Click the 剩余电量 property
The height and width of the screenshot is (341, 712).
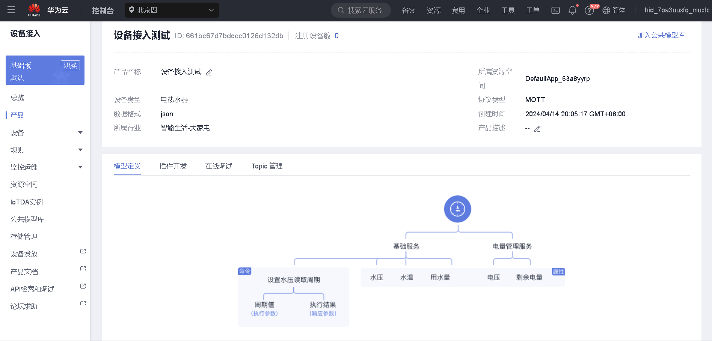coord(529,277)
